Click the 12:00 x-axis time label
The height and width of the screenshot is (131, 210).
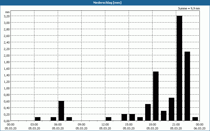(105, 125)
